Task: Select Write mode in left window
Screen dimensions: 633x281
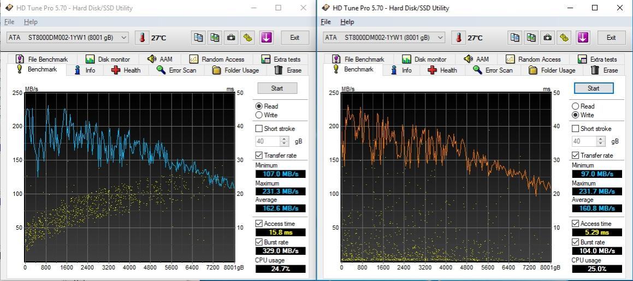Action: point(259,115)
